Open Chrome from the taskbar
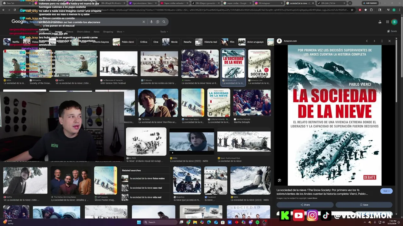Viewport: 403px width, 226px height. point(188,222)
